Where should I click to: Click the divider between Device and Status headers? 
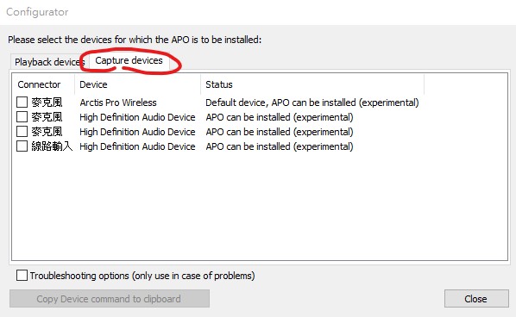[201, 84]
